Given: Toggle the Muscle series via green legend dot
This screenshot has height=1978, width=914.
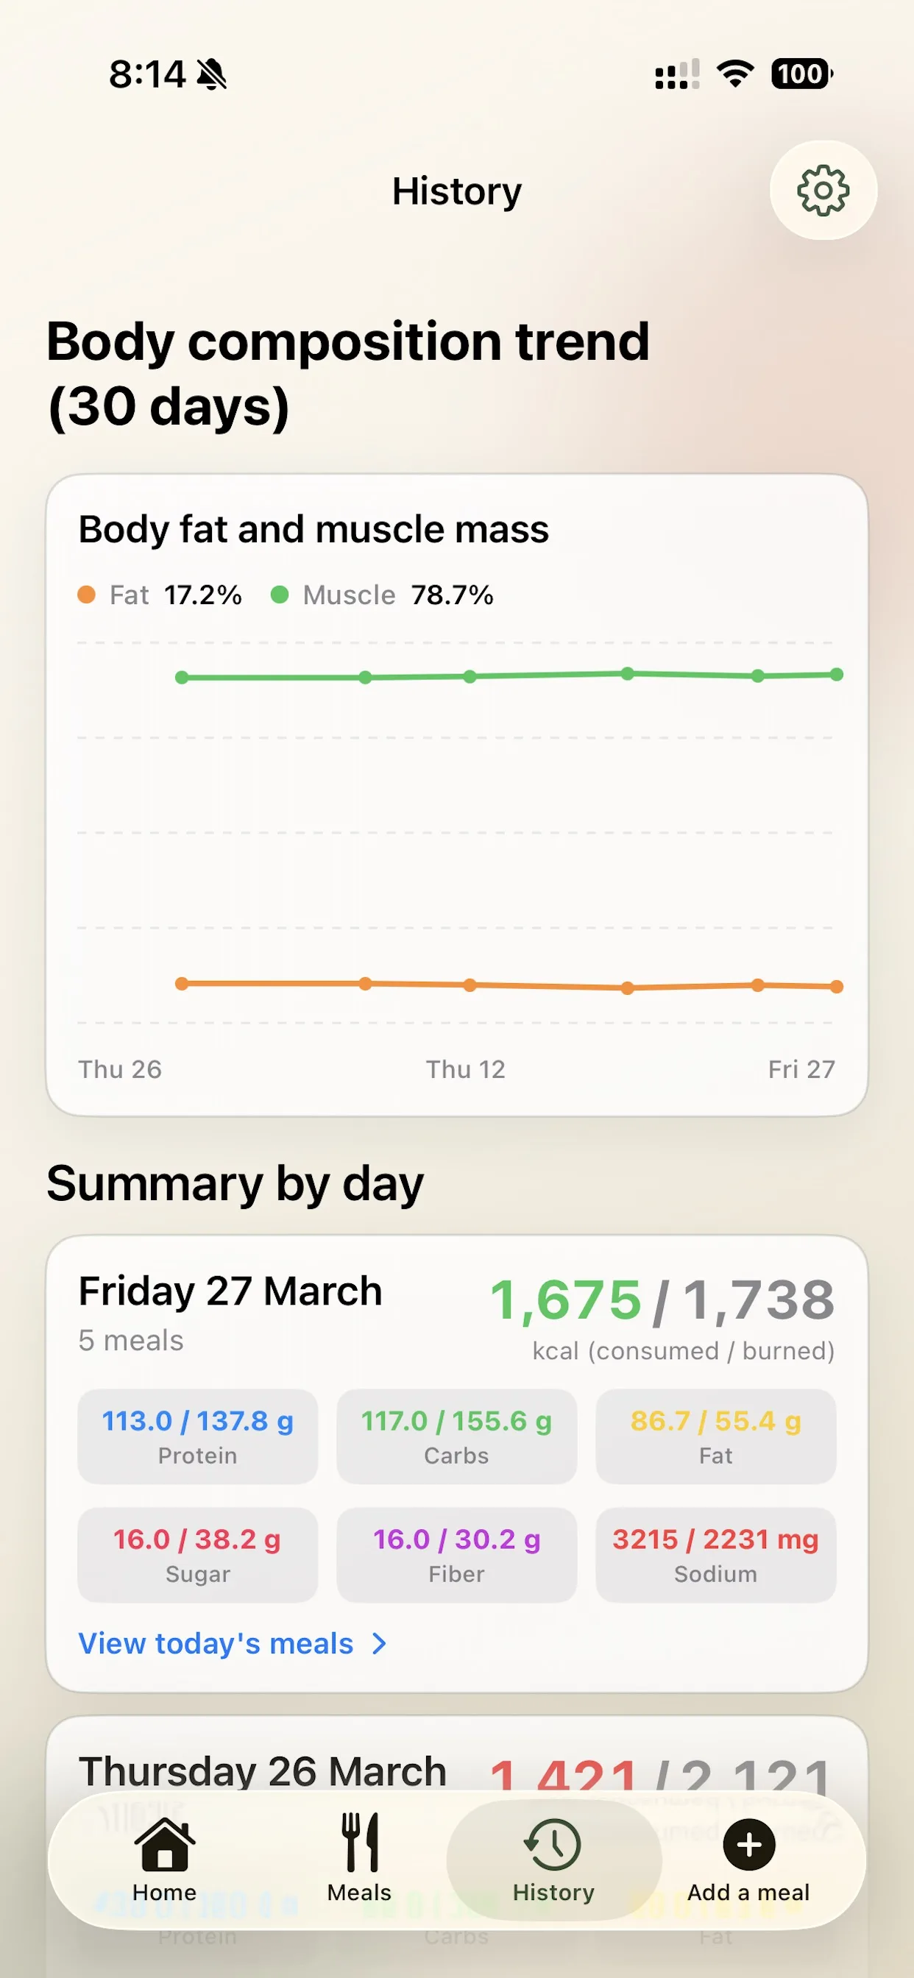Looking at the screenshot, I should pos(281,594).
